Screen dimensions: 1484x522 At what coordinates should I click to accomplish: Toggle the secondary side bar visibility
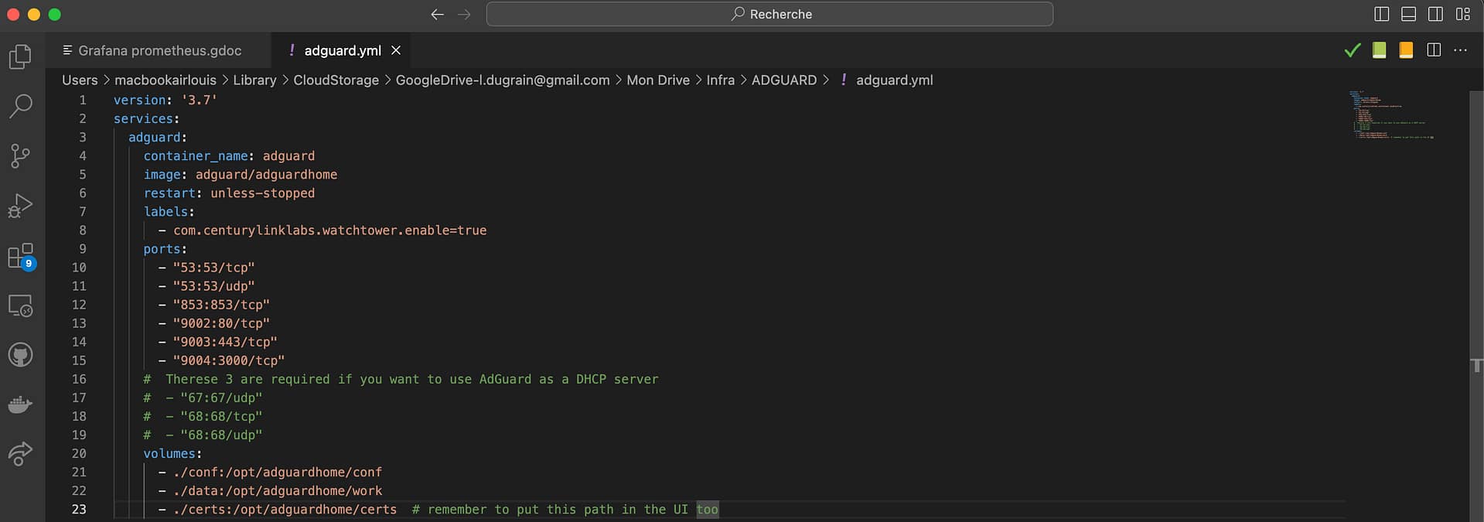(x=1435, y=14)
